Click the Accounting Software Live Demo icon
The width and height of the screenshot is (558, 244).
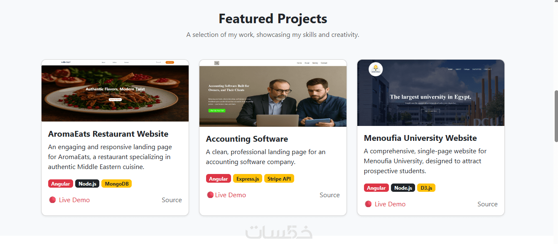210,195
